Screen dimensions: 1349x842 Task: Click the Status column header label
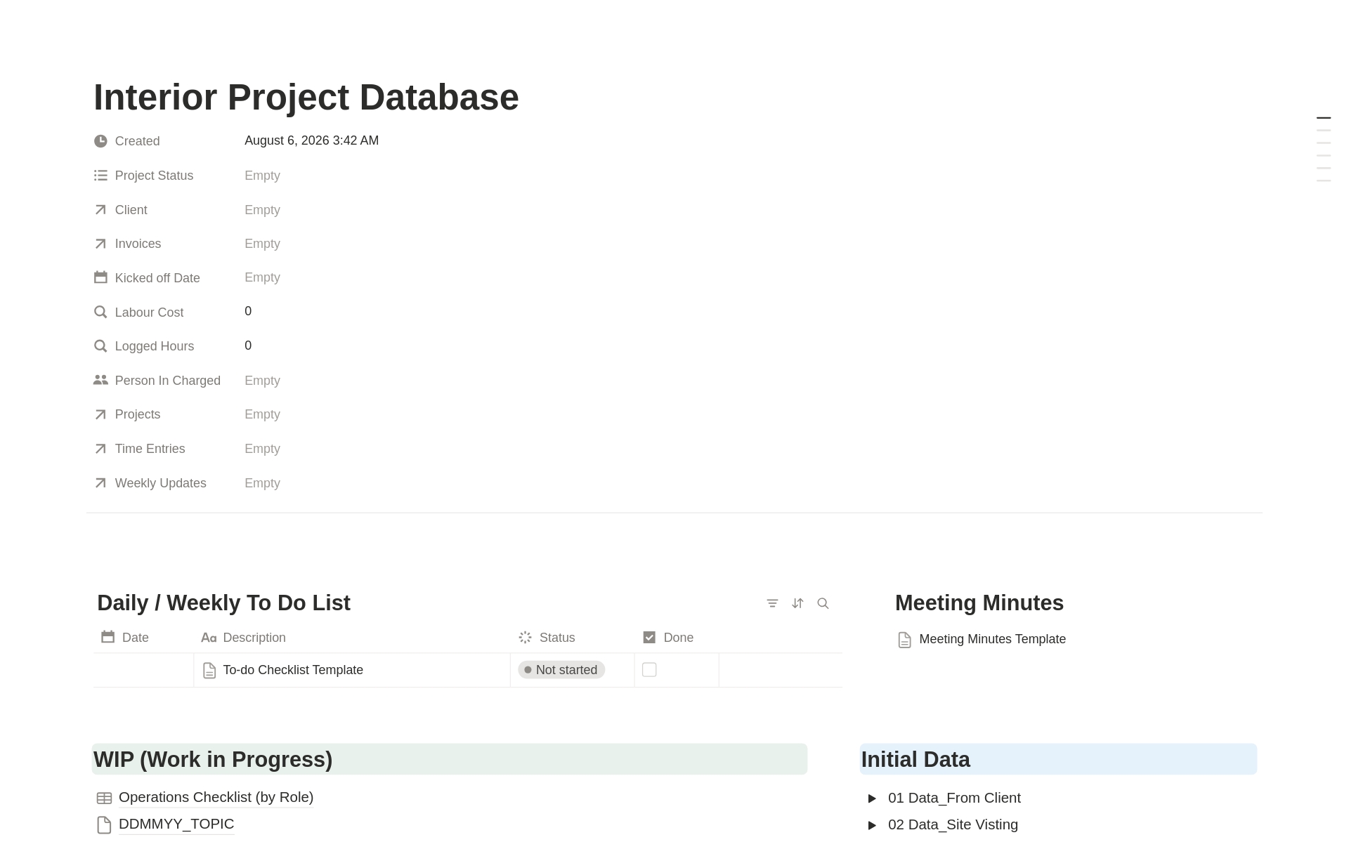(557, 638)
